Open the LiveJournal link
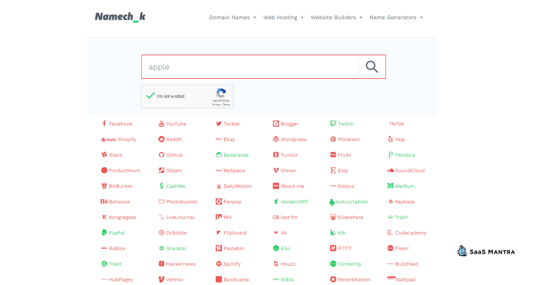 (176, 217)
